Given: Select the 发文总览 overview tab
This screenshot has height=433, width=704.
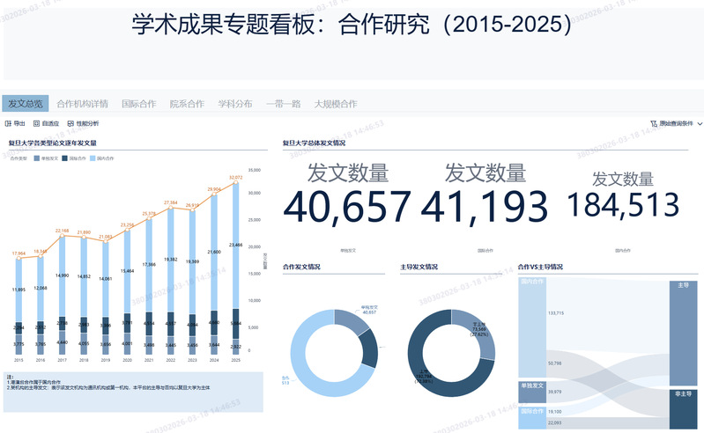Looking at the screenshot, I should [x=25, y=104].
